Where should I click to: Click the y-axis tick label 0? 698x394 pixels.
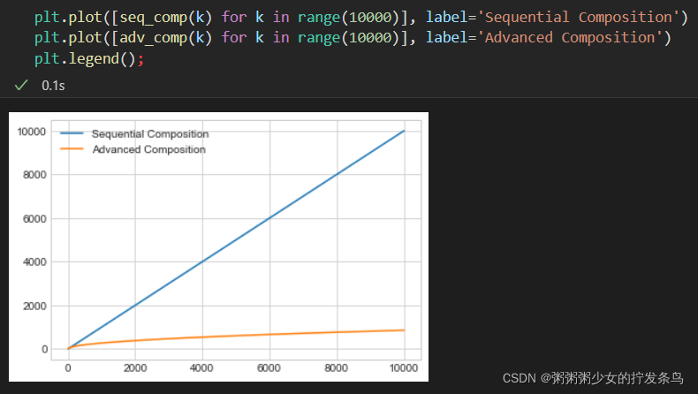click(44, 350)
